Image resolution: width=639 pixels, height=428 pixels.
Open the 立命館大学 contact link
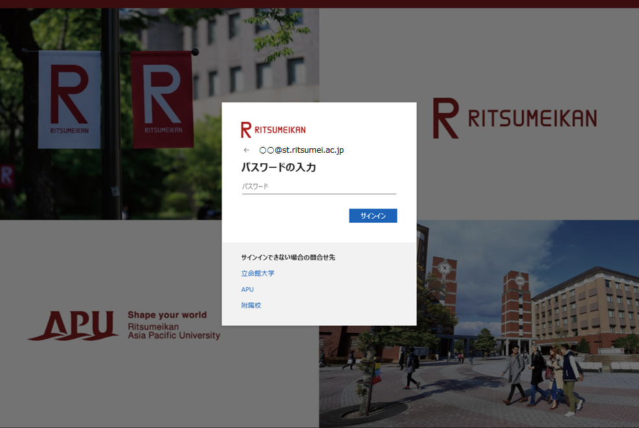(258, 273)
